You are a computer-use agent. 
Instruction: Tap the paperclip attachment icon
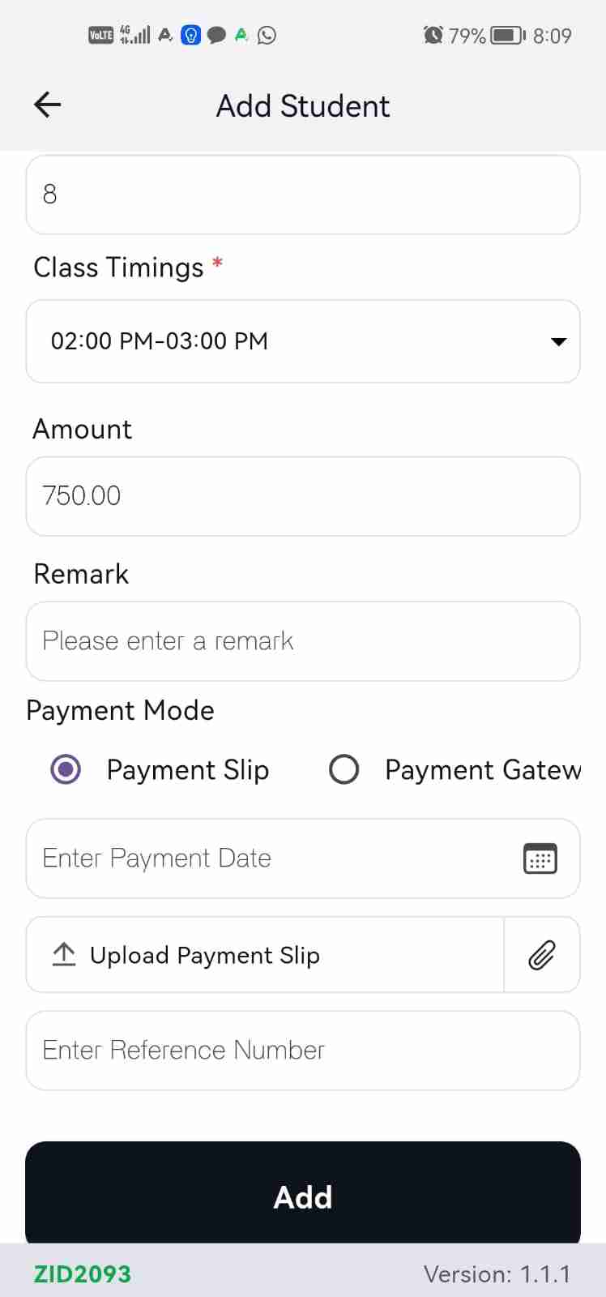(x=541, y=955)
